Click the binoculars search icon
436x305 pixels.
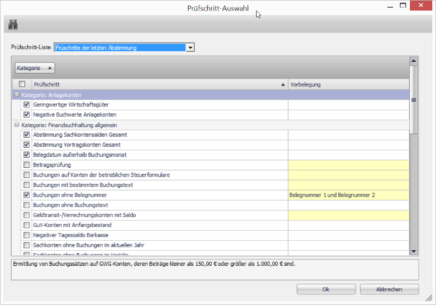pyautogui.click(x=13, y=24)
